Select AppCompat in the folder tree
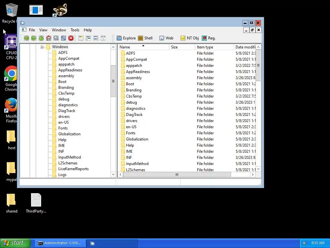The width and height of the screenshot is (330, 248). (x=69, y=58)
